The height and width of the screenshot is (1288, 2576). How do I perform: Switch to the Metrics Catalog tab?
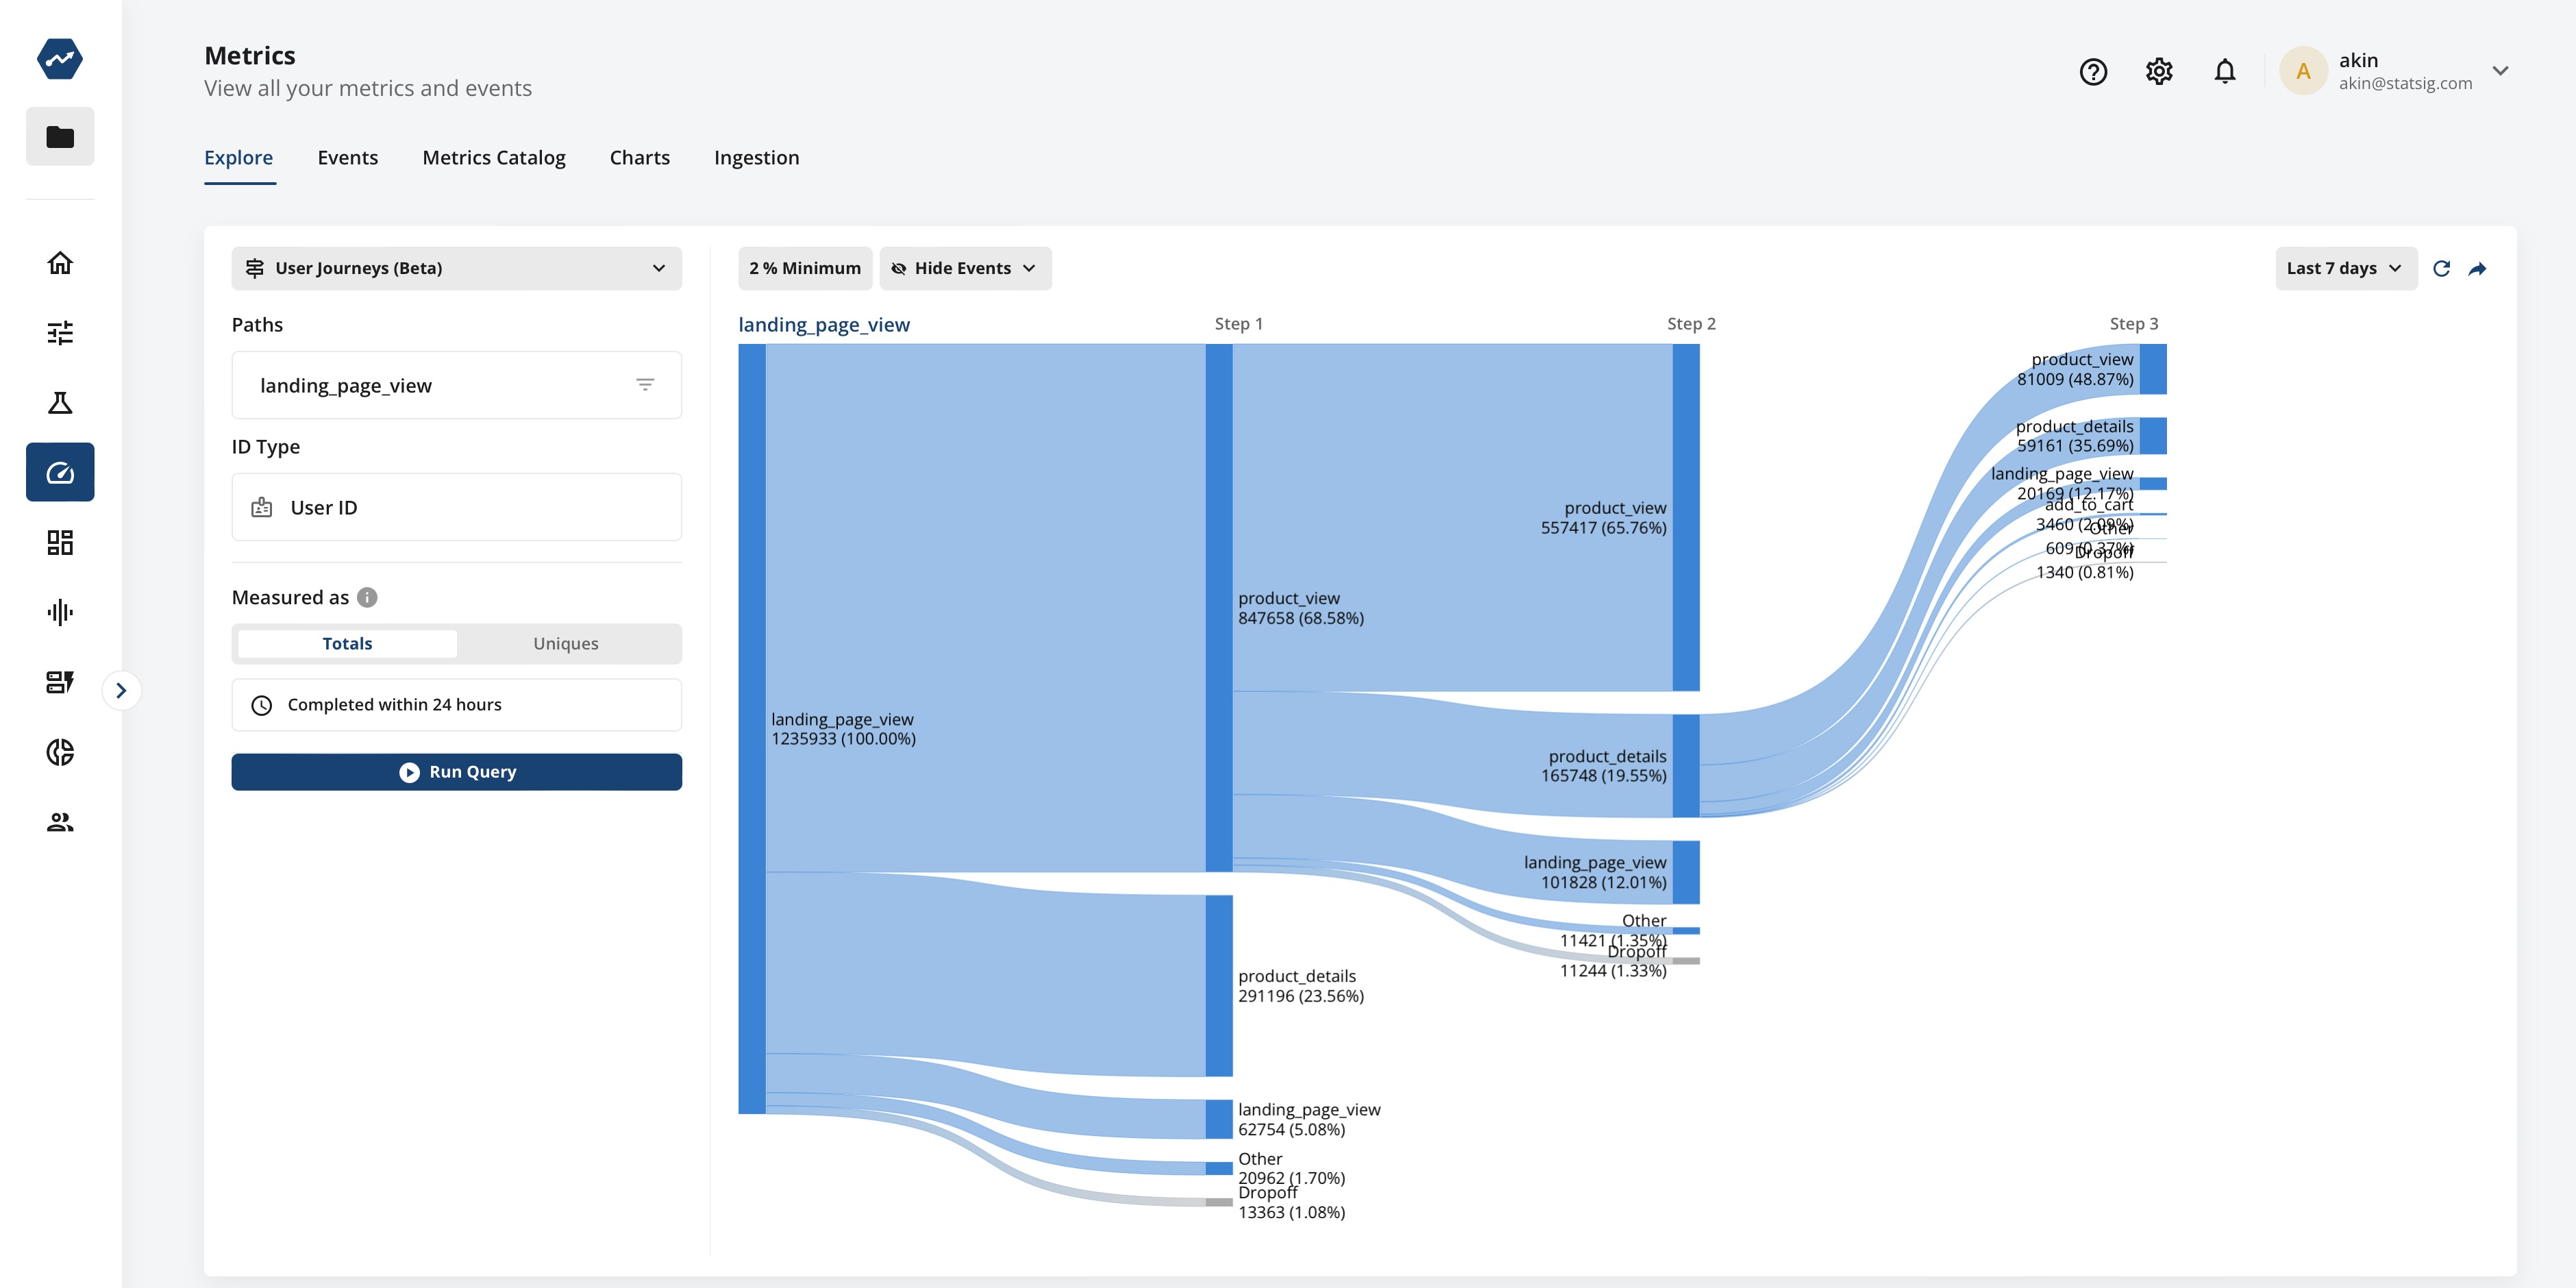(494, 157)
